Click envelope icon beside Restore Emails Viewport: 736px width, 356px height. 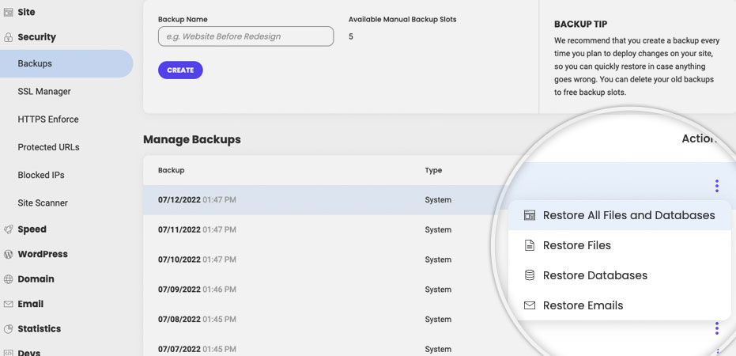(530, 305)
